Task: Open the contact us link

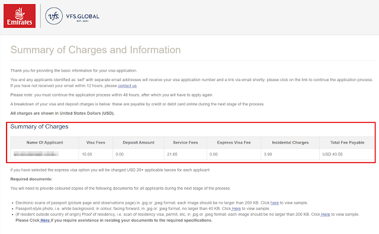Action: 127,86
